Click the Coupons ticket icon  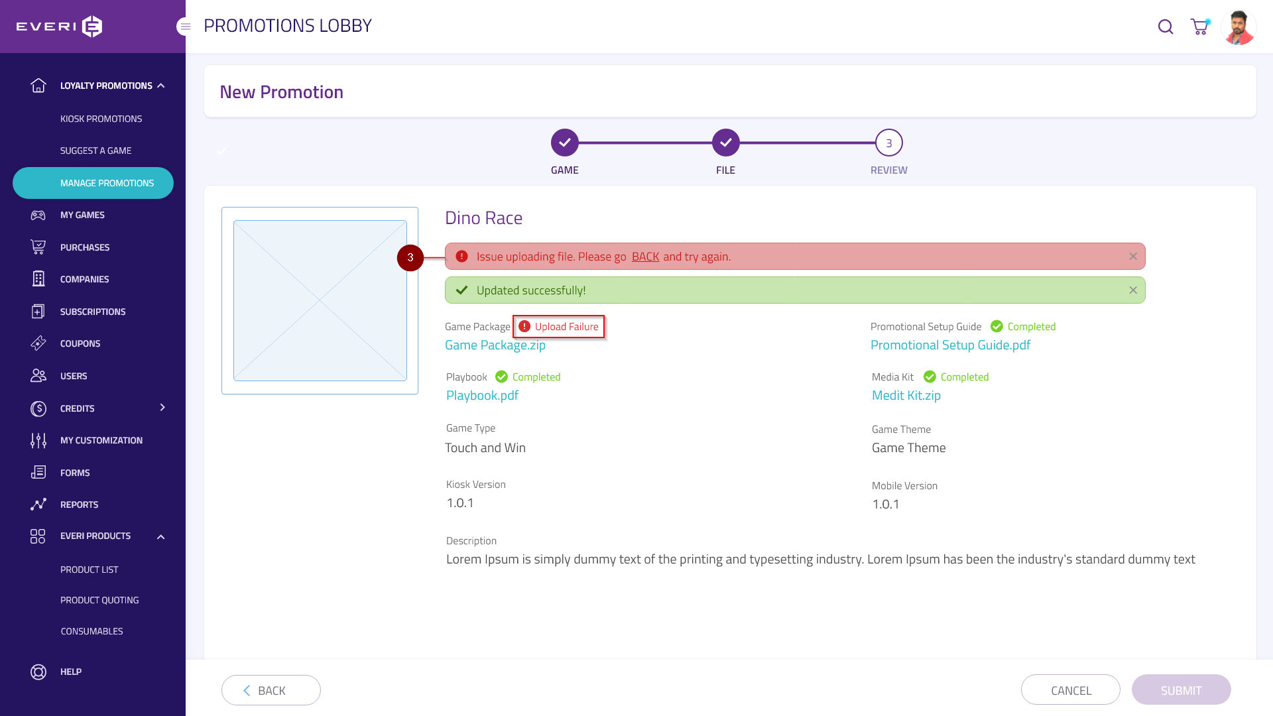click(38, 343)
